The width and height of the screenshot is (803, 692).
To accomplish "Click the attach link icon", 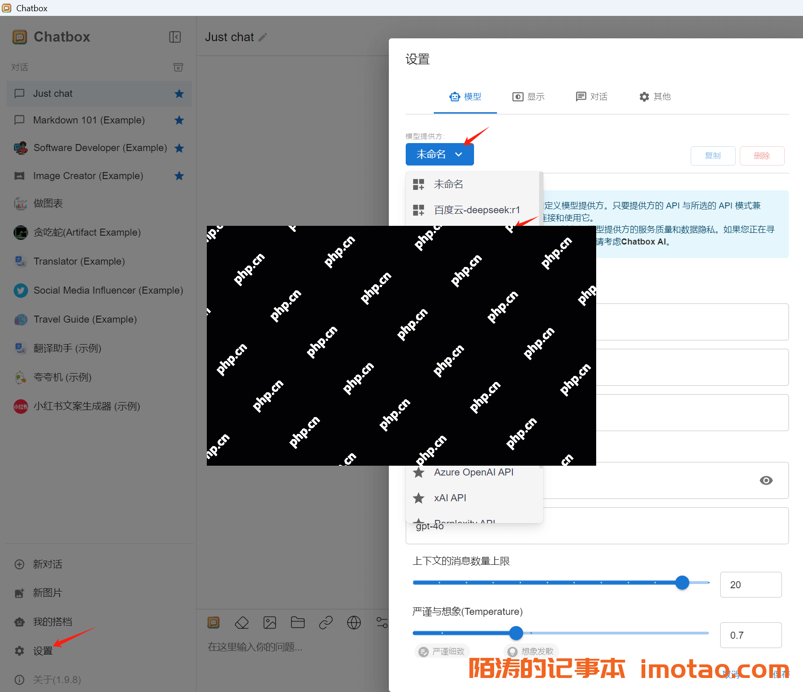I will 326,622.
